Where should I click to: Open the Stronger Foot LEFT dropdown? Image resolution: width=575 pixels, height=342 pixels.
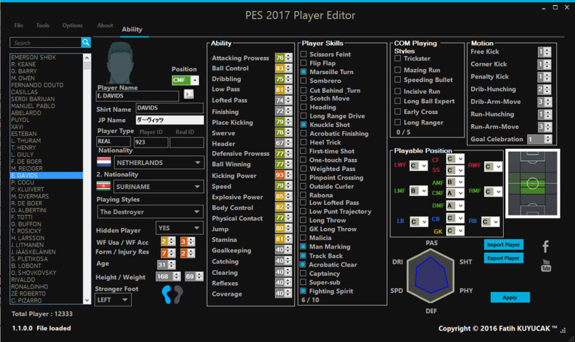(113, 300)
